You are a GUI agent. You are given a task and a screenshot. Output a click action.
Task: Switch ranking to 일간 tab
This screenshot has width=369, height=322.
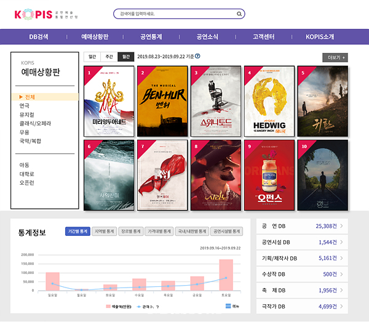tap(92, 57)
